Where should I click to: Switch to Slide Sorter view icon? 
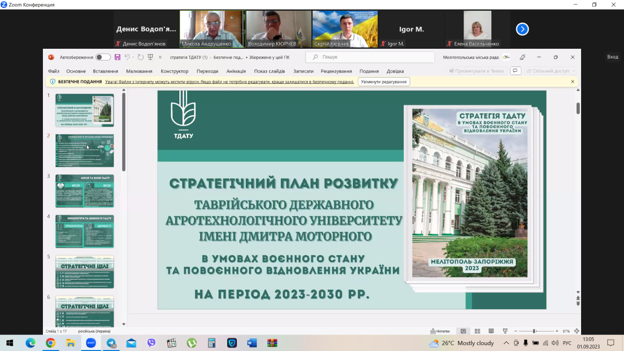[477, 331]
